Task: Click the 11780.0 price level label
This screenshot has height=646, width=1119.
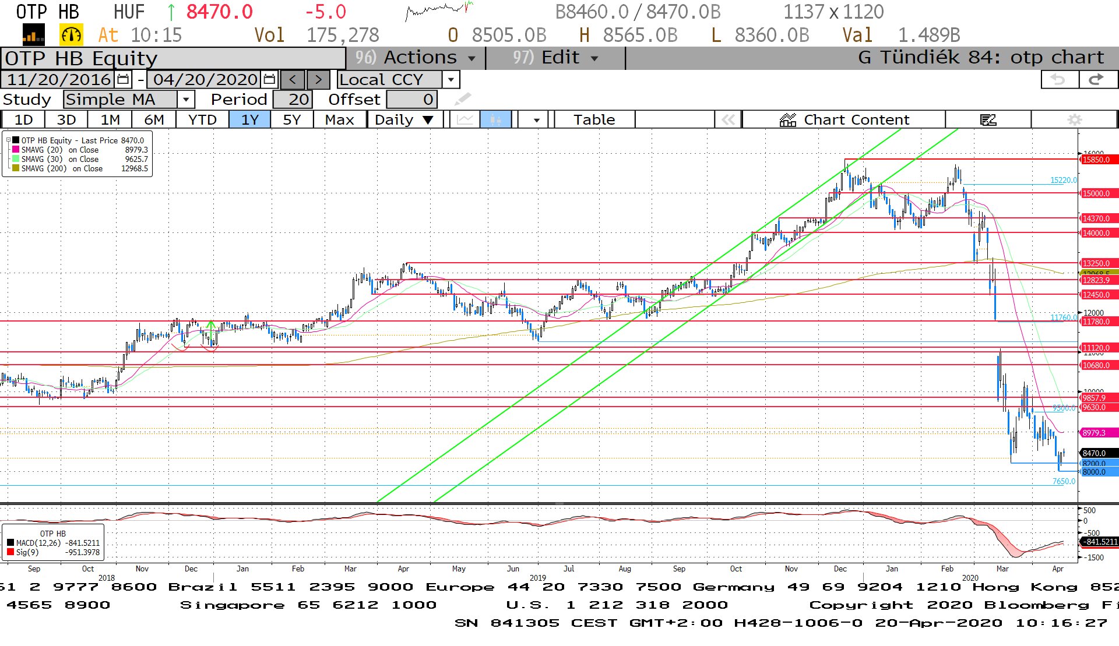Action: (x=1099, y=321)
